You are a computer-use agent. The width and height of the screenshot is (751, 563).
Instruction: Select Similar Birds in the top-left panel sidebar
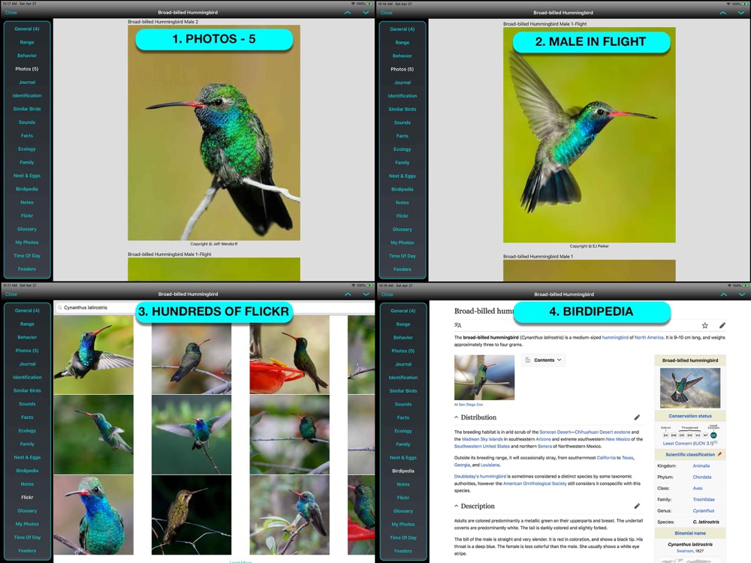point(27,109)
